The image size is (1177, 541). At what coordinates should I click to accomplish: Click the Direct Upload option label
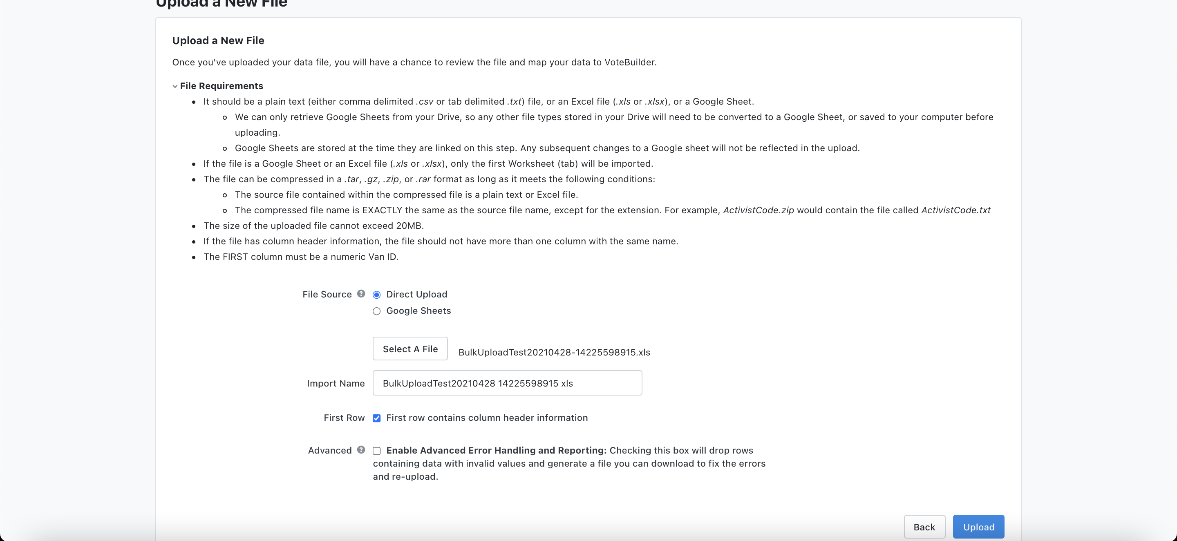(416, 294)
